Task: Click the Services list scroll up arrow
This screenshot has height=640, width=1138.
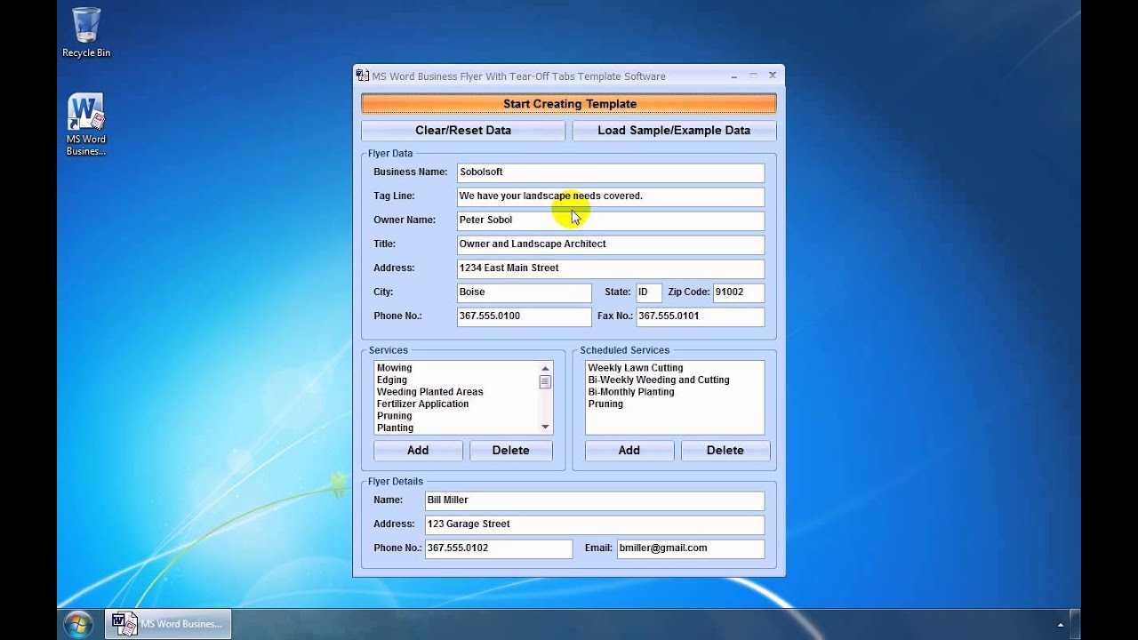Action: click(545, 368)
